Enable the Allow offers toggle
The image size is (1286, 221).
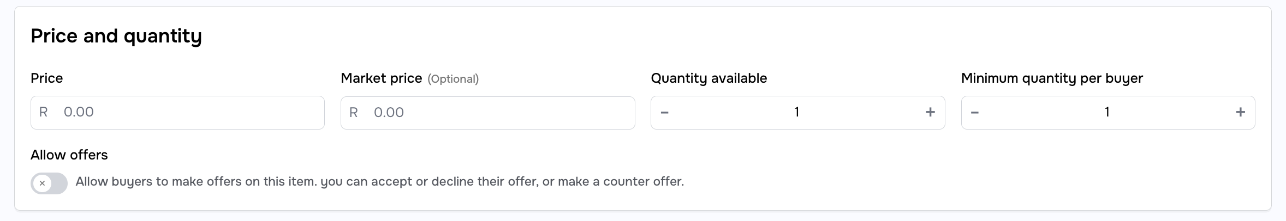click(x=49, y=183)
